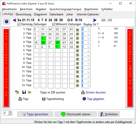
Task: Go to previous draw with left arrow
Action: (15, 20)
